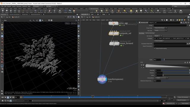The height and width of the screenshot is (107, 190).
Task: Select the Font shelf tool
Action: (x=54, y=11)
